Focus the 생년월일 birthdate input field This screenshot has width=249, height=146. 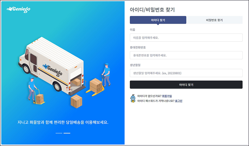tap(186, 73)
